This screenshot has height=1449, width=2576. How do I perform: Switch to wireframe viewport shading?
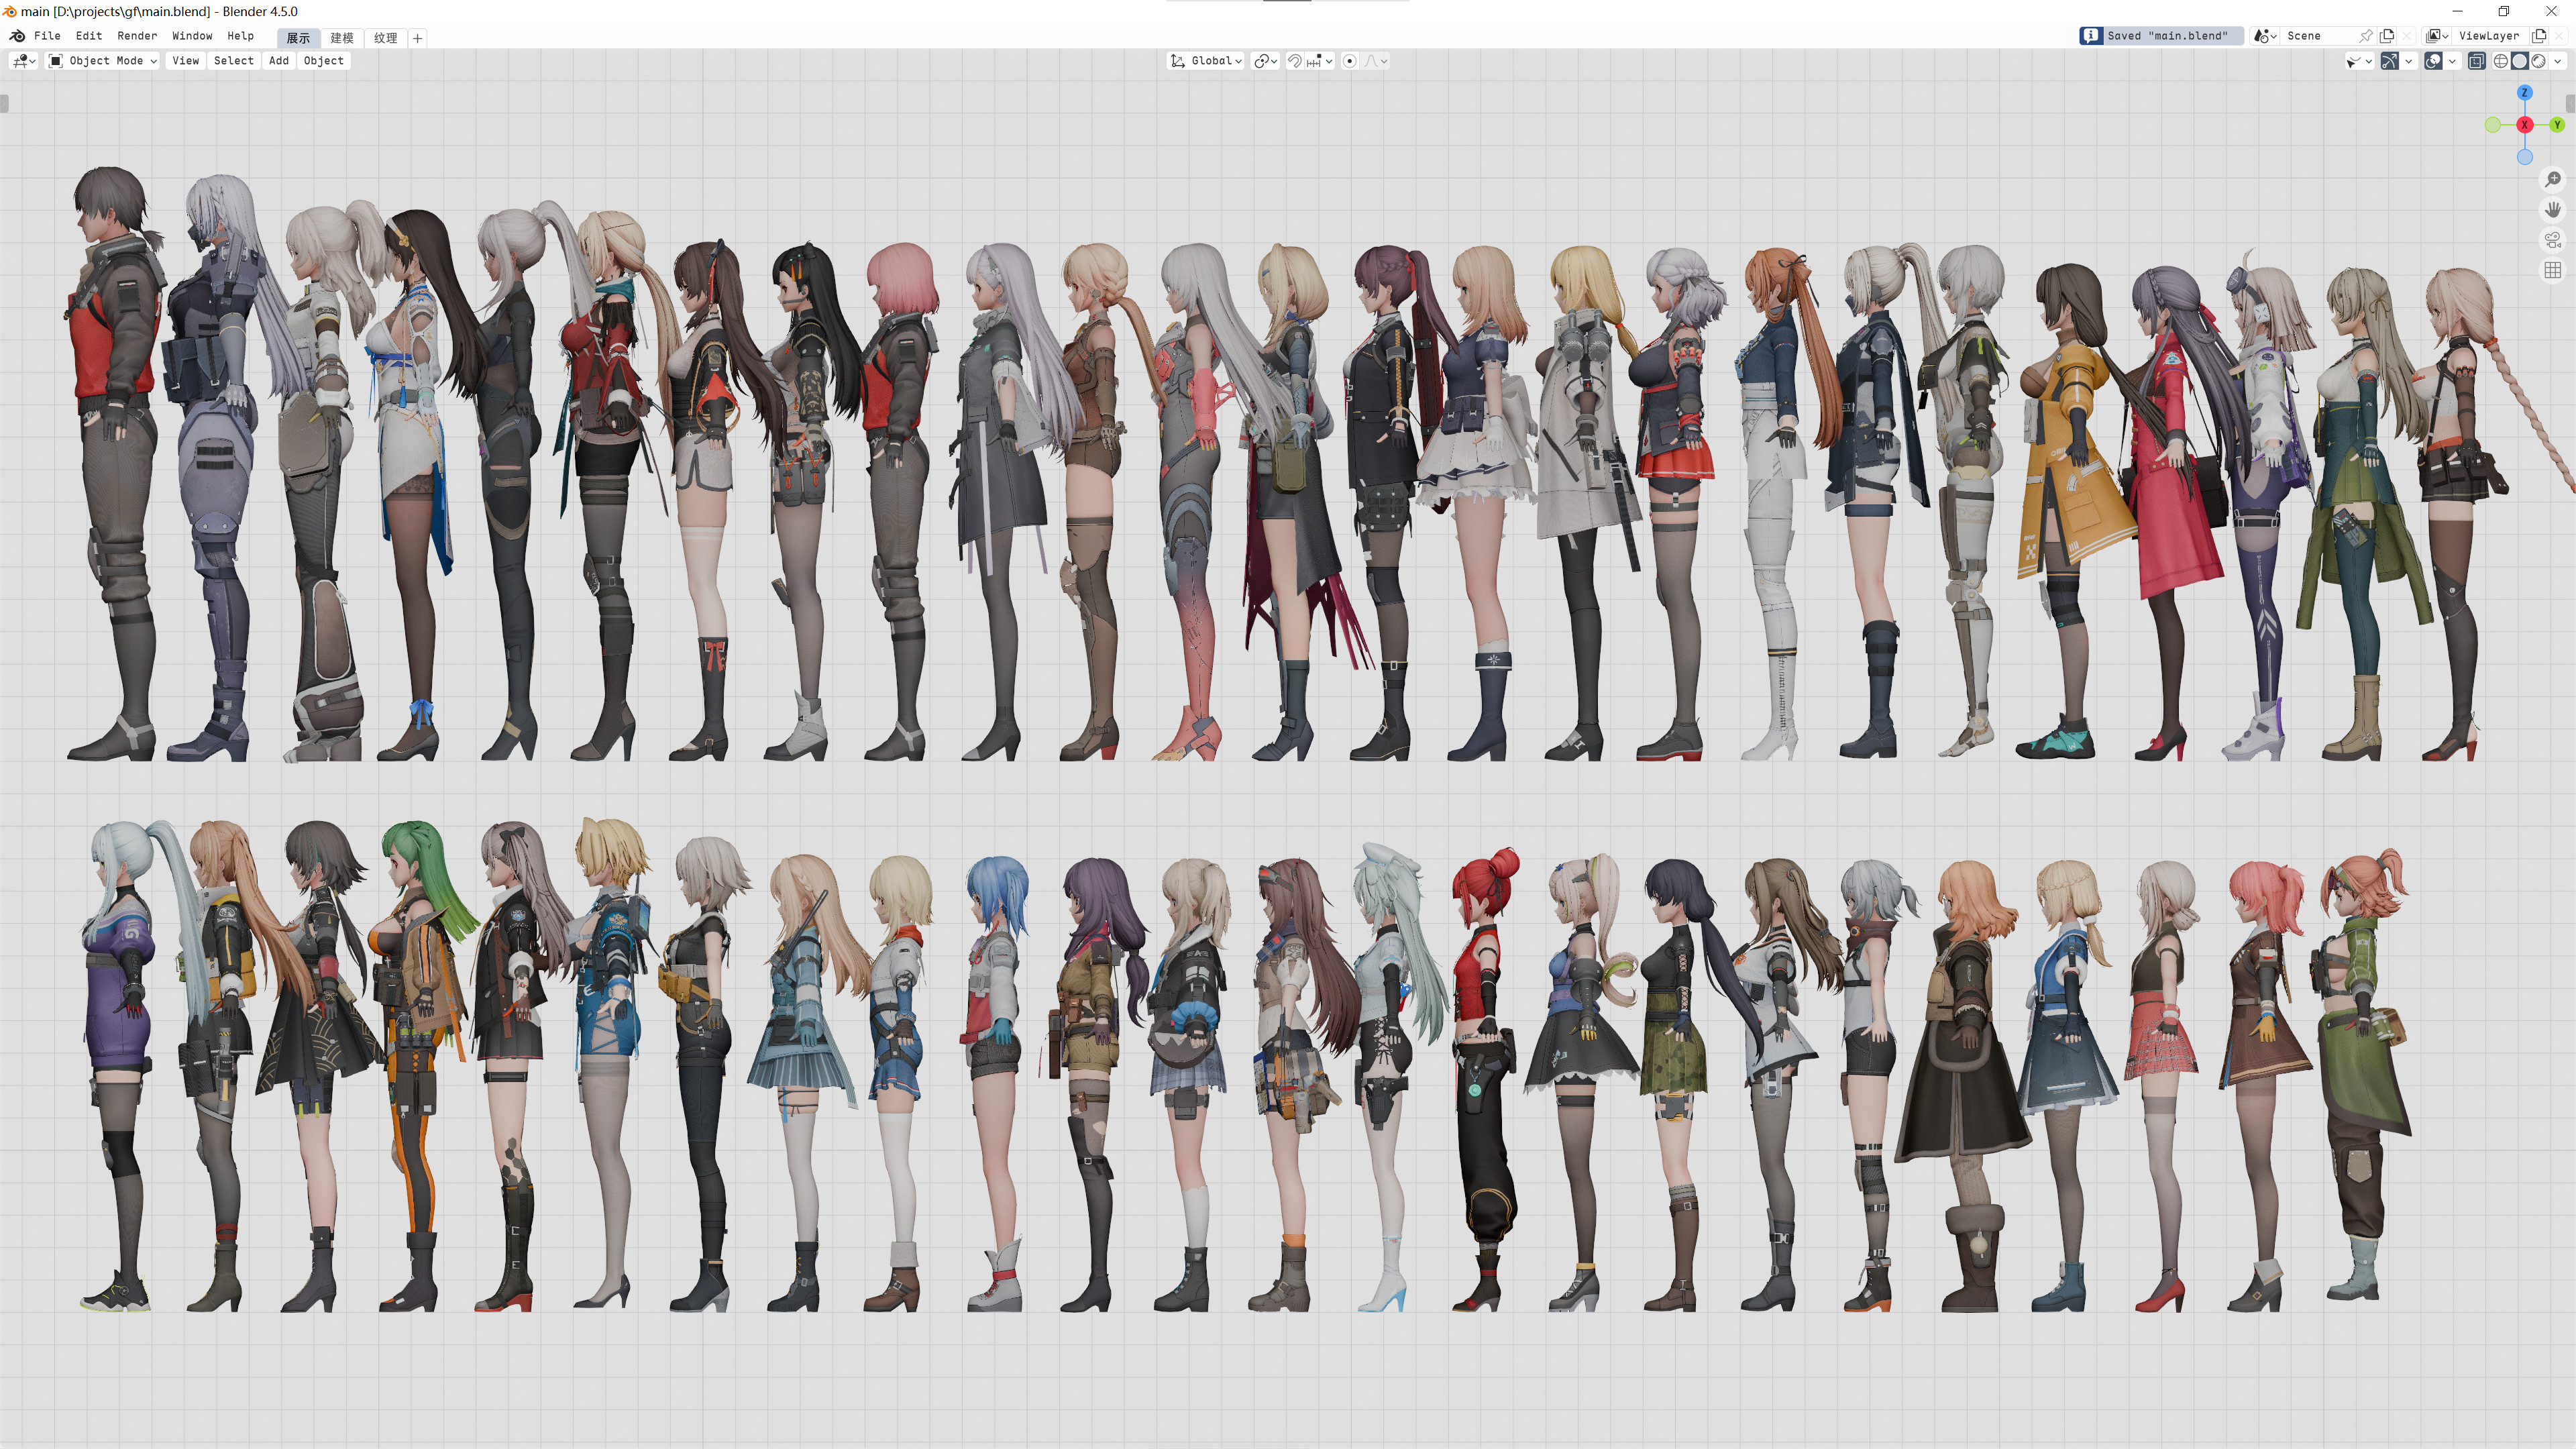[x=2500, y=61]
